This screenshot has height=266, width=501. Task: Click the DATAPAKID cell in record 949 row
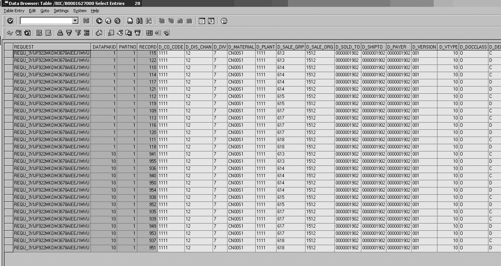(x=104, y=227)
